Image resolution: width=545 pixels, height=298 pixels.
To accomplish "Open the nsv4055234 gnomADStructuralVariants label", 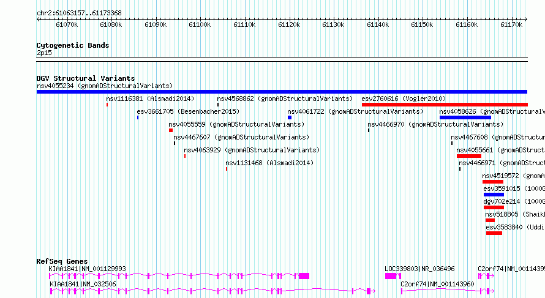I will pos(105,86).
